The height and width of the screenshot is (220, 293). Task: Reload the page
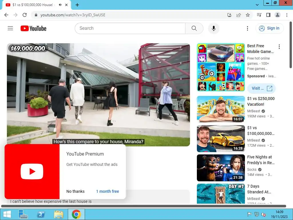coord(25,15)
